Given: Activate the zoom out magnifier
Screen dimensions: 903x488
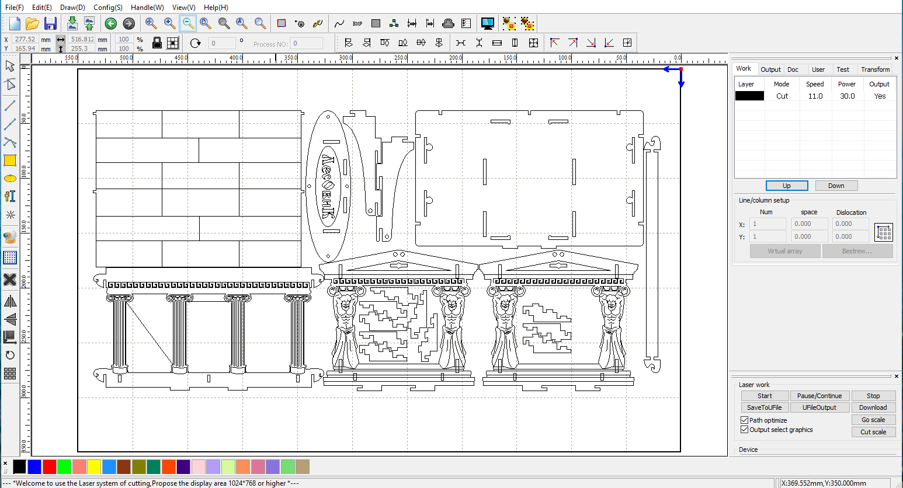Looking at the screenshot, I should pyautogui.click(x=188, y=24).
